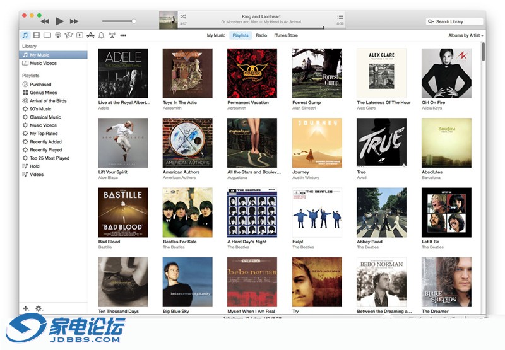
Task: Open the Let It Be album
Action: (x=446, y=213)
